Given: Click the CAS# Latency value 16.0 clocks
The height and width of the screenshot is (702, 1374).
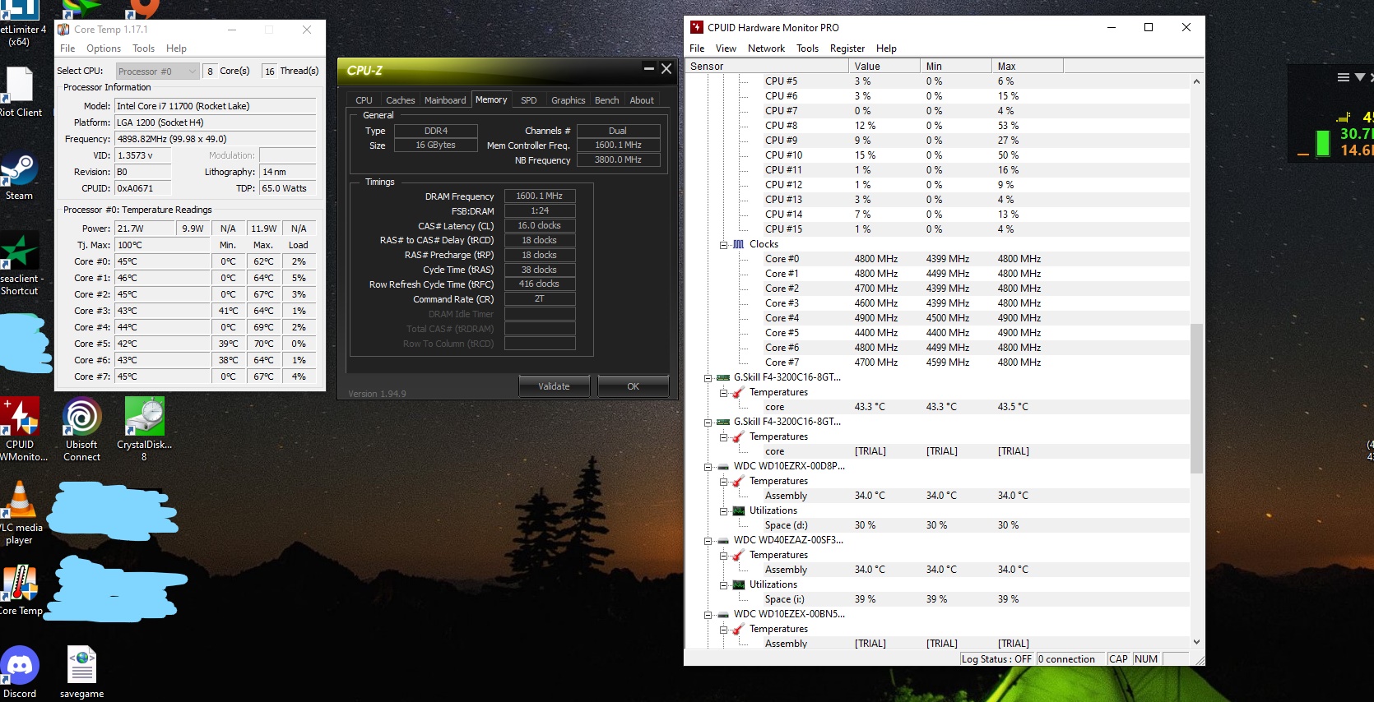Looking at the screenshot, I should point(540,226).
